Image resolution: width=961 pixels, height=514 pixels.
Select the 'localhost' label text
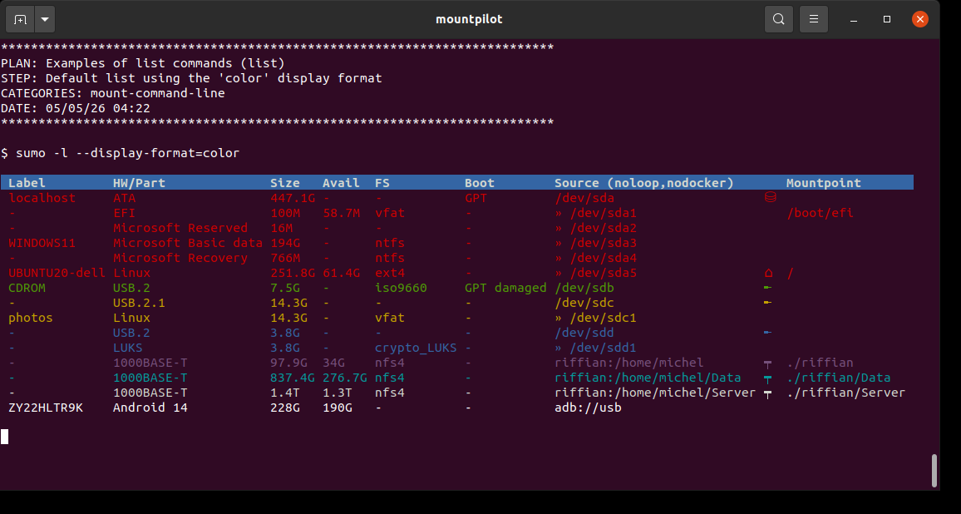(42, 197)
